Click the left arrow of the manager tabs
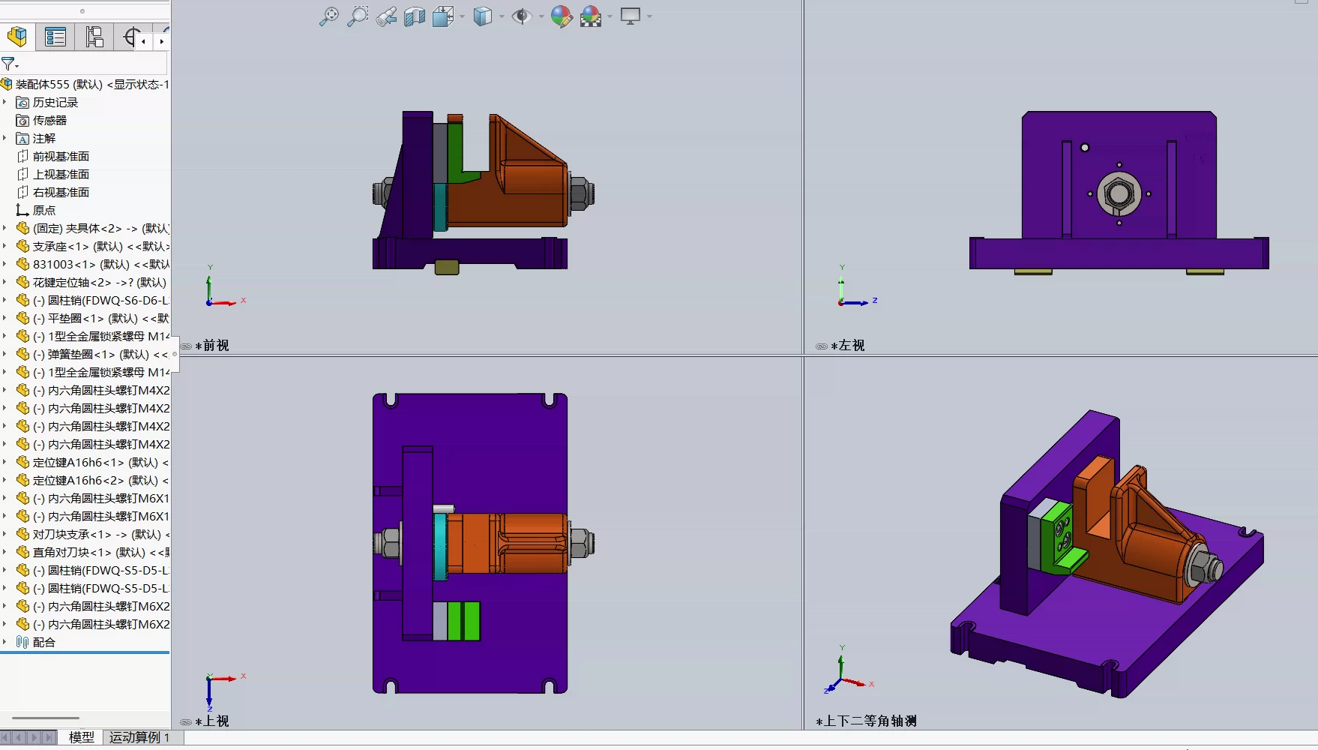Viewport: 1318px width, 750px height. tap(144, 41)
